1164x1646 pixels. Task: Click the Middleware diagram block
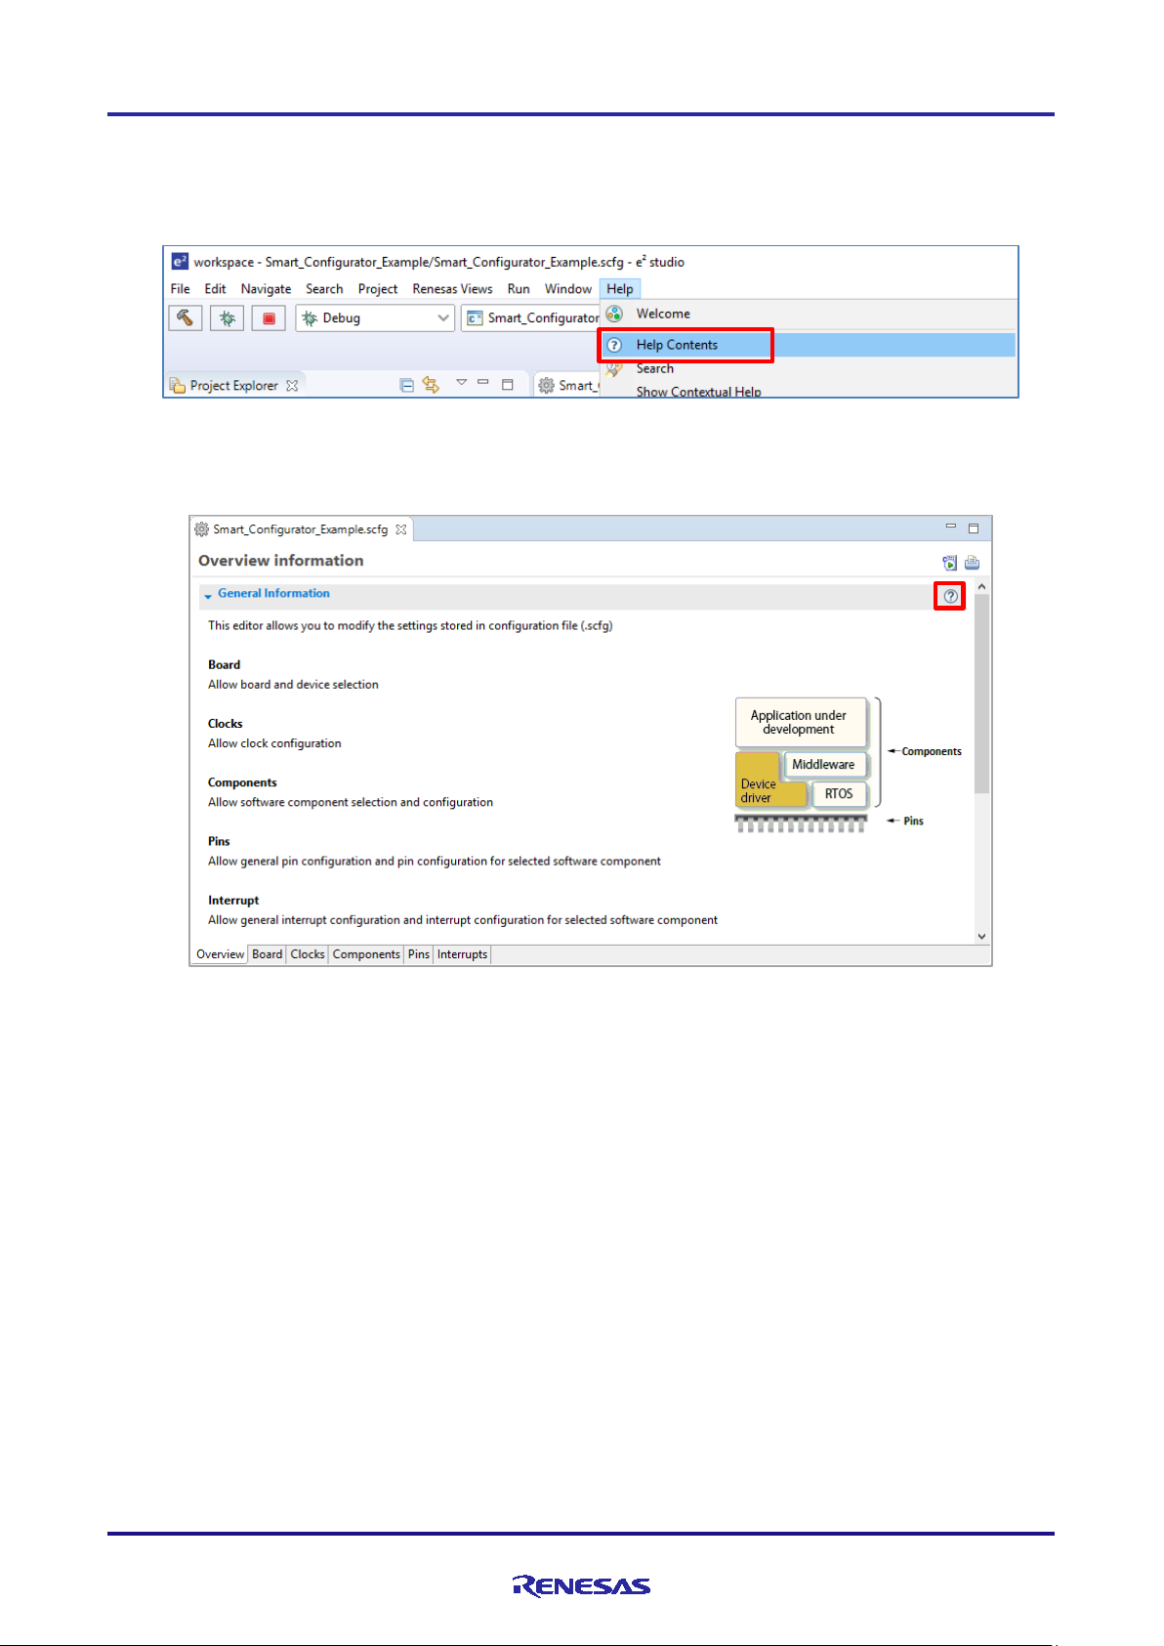823,765
